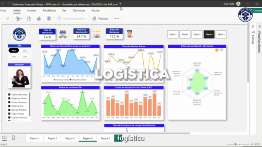Click the ADN Lean logo in the ribbon
This screenshot has width=262, height=147.
(x=245, y=15)
